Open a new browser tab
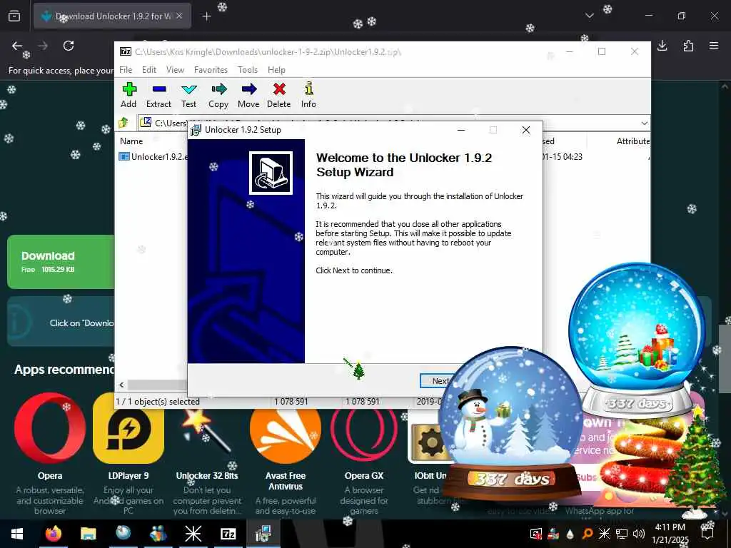The width and height of the screenshot is (731, 548). point(206,16)
